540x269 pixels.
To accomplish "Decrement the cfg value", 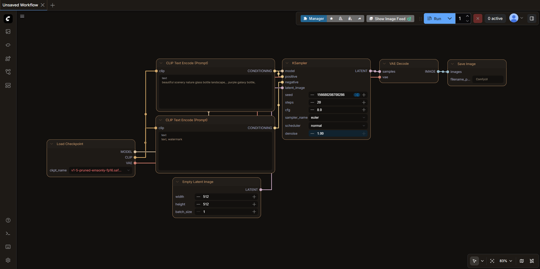I will (312, 110).
